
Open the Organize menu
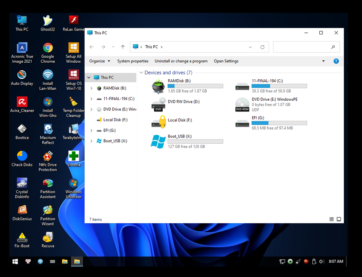click(x=100, y=61)
